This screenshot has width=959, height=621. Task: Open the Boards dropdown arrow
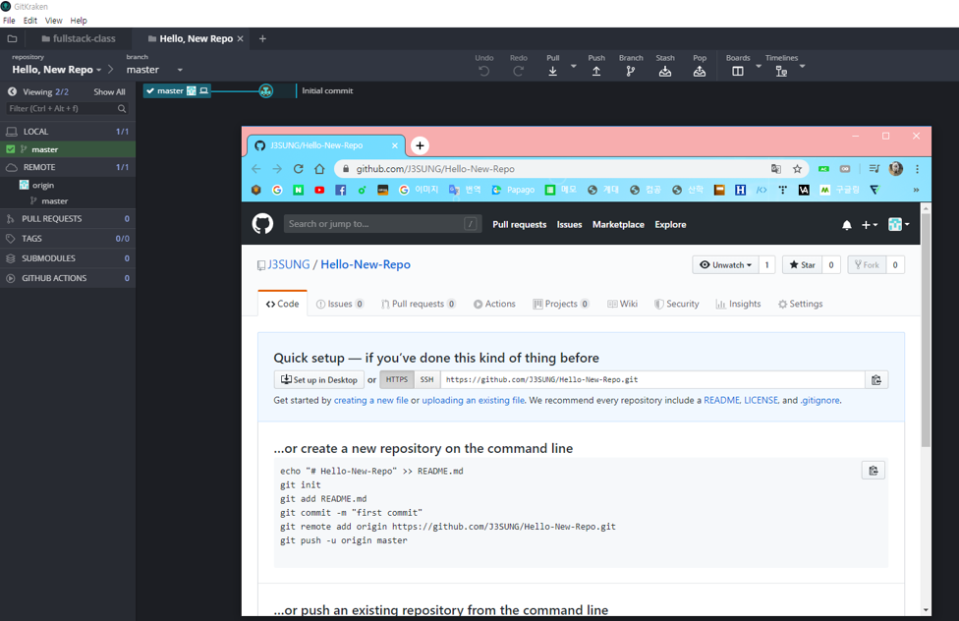click(759, 66)
